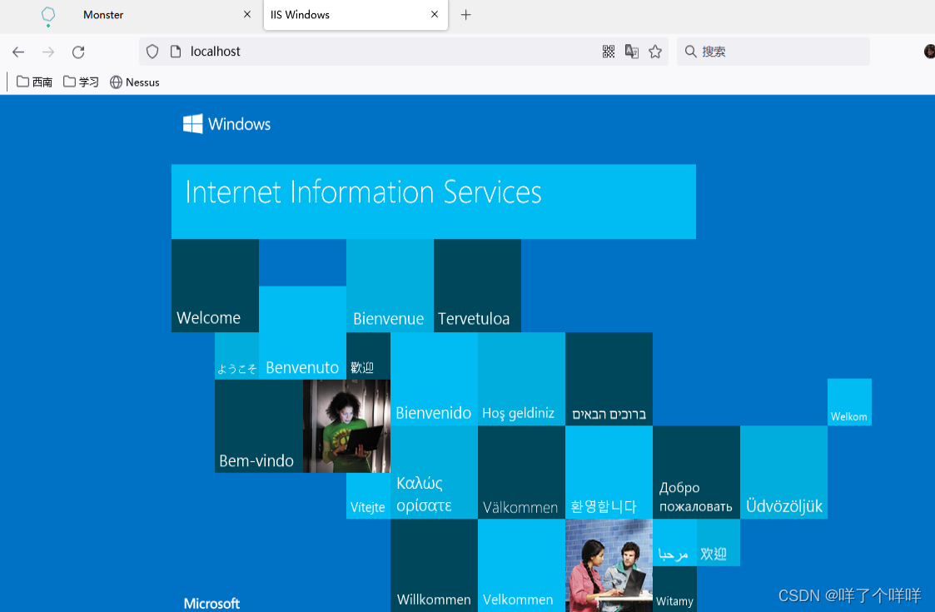
Task: Click the 欢迎 tile
Action: click(718, 542)
